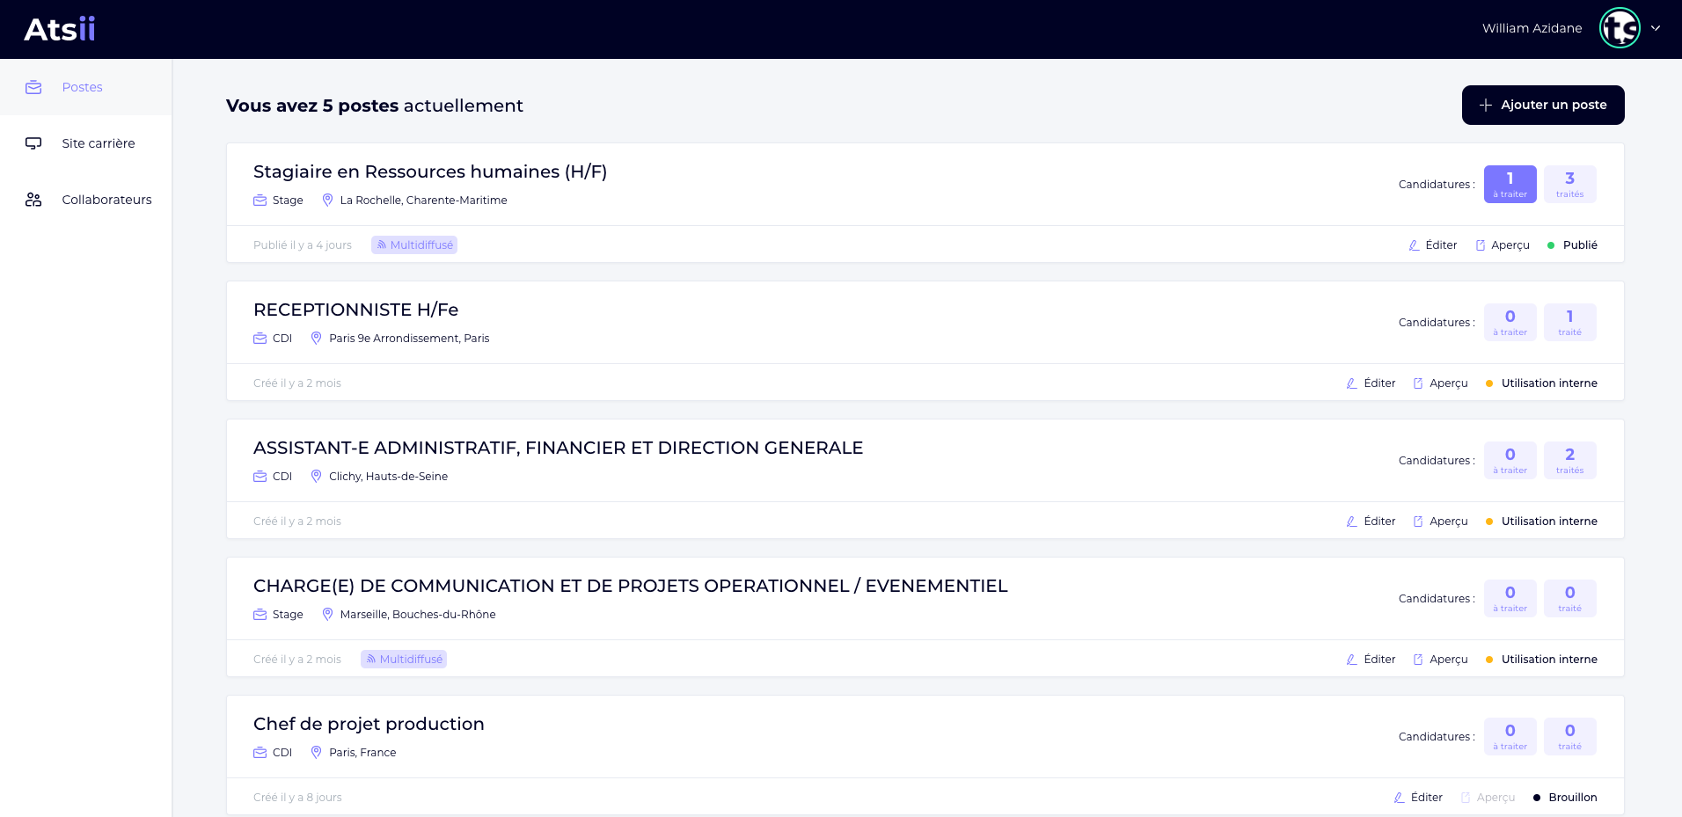Screen dimensions: 1682x817
Task: Open Utilisation interne status of RECEPTIONNISTE
Action: pyautogui.click(x=1541, y=383)
